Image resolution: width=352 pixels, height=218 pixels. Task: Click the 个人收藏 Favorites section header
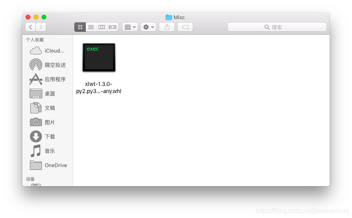[x=35, y=40]
